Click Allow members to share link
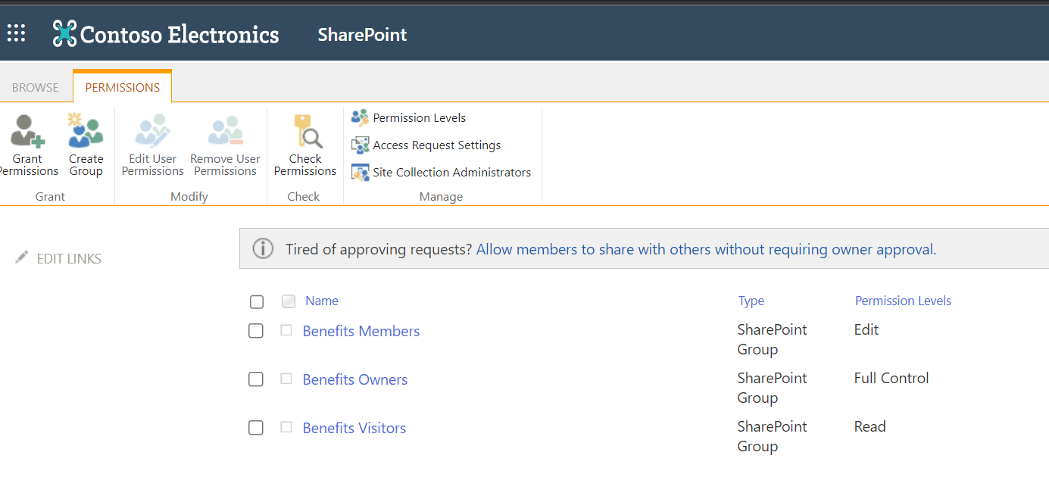Image resolution: width=1049 pixels, height=496 pixels. pos(706,249)
